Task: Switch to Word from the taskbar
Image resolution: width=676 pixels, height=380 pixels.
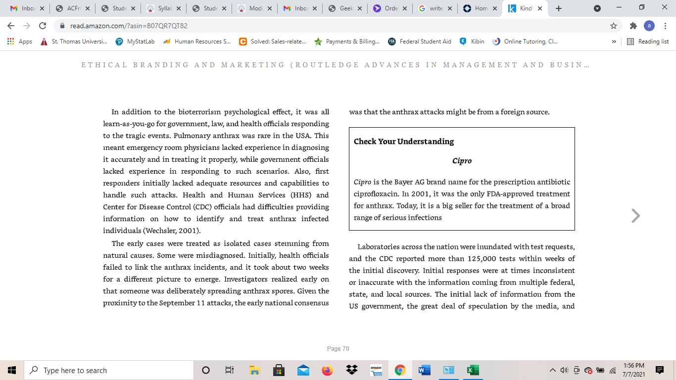Action: coord(424,370)
